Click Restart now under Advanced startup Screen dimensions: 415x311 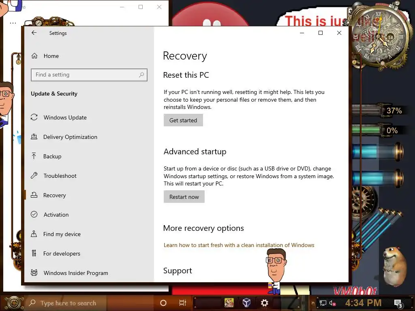click(x=184, y=197)
